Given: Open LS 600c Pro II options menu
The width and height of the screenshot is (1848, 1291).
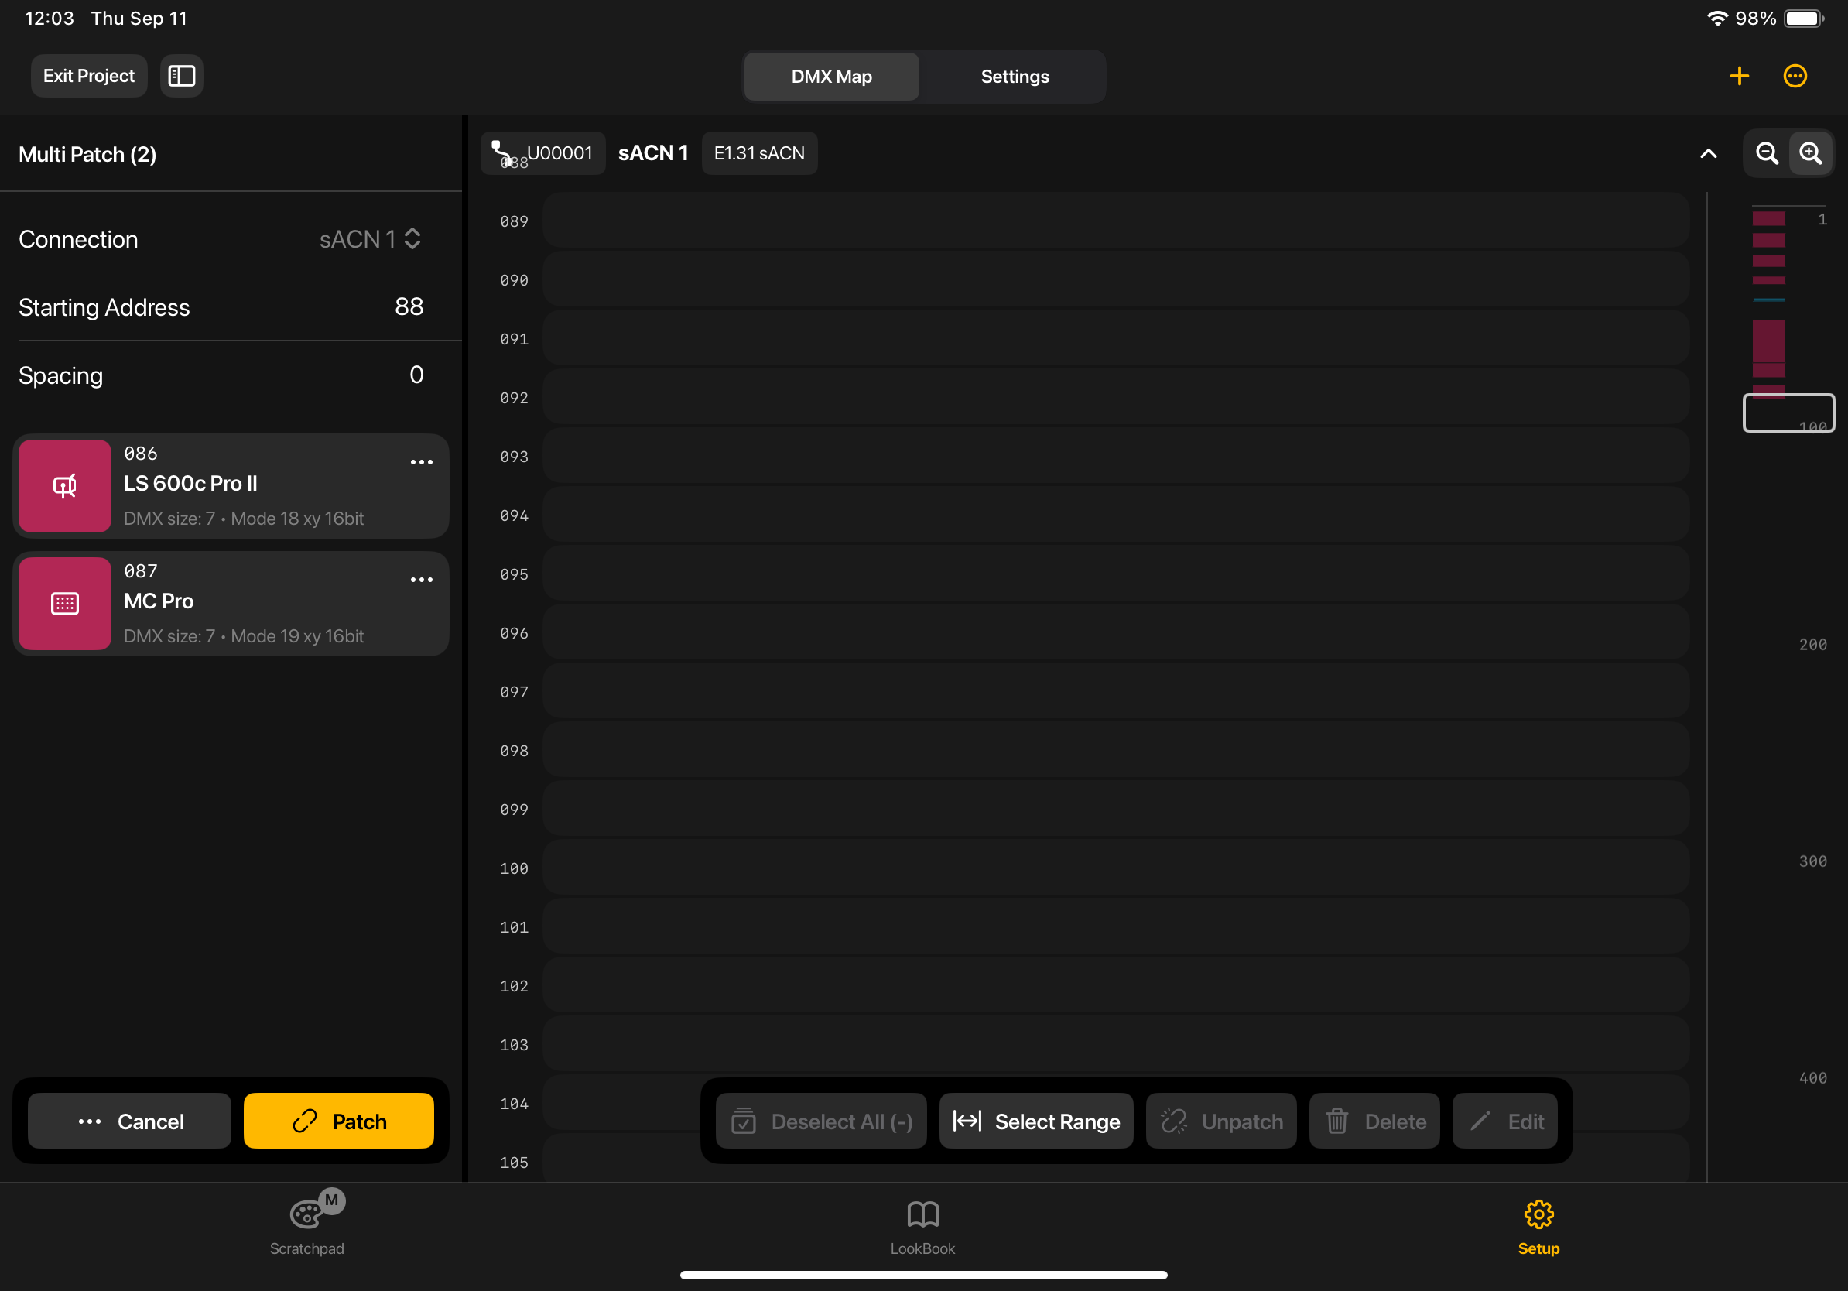Looking at the screenshot, I should pyautogui.click(x=421, y=462).
